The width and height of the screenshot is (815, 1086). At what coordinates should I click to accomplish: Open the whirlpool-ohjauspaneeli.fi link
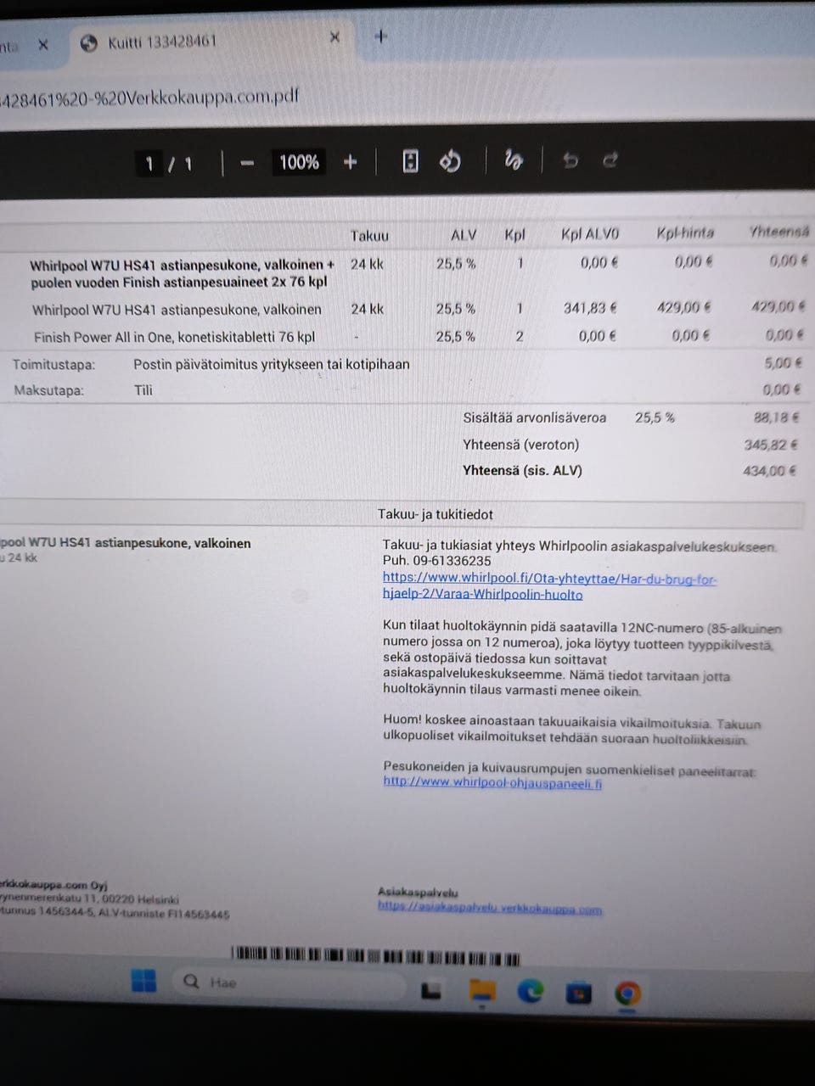click(492, 782)
